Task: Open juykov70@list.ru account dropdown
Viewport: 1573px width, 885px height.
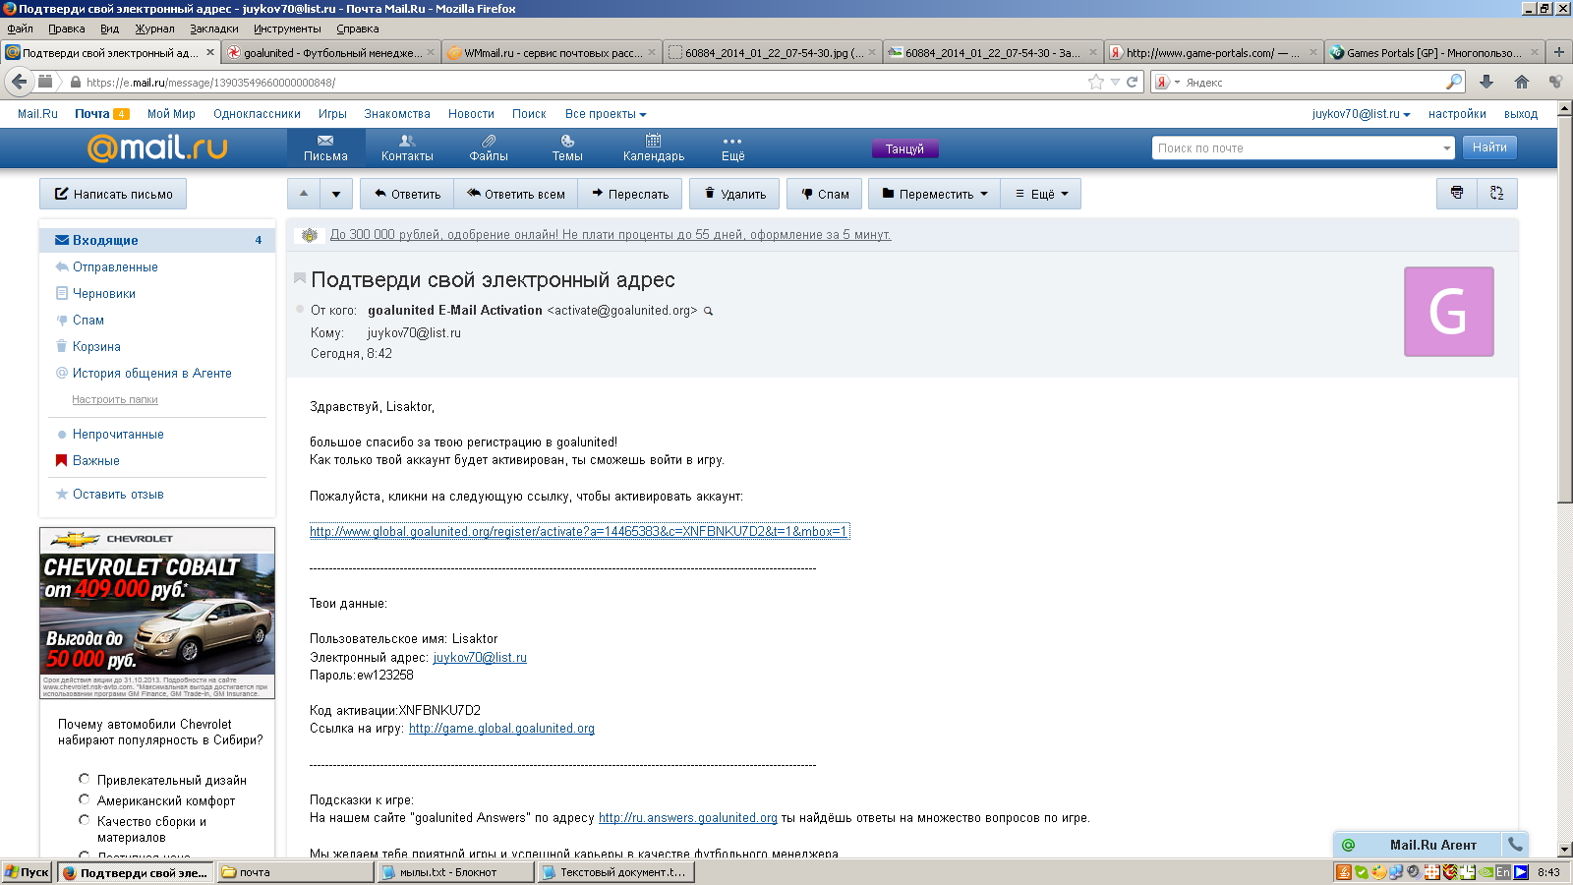Action: click(x=1361, y=114)
